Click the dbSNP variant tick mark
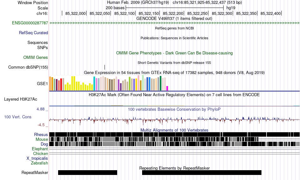Viewport: 300px width, 180px height. click(x=105, y=67)
